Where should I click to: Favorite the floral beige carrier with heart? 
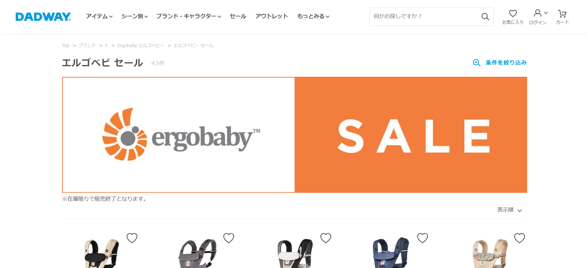point(520,238)
